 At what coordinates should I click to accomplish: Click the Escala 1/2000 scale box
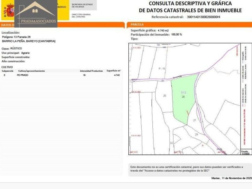point(244,152)
